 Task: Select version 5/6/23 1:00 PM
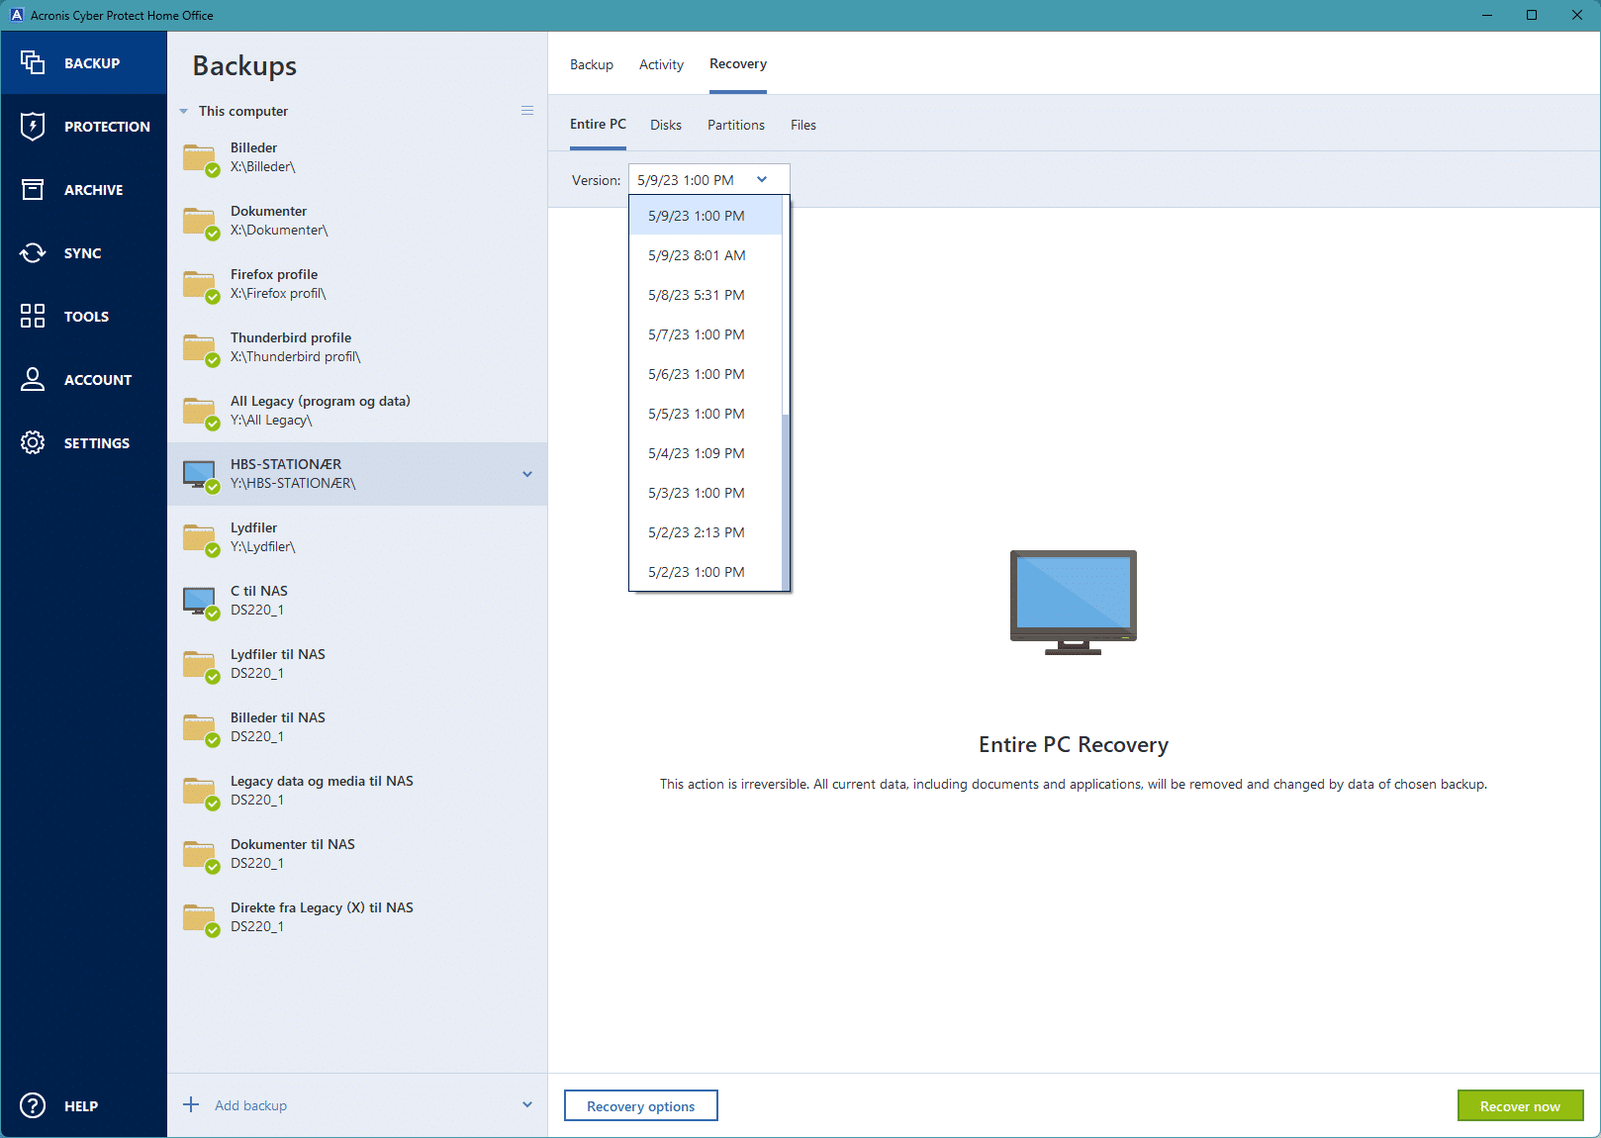point(706,373)
